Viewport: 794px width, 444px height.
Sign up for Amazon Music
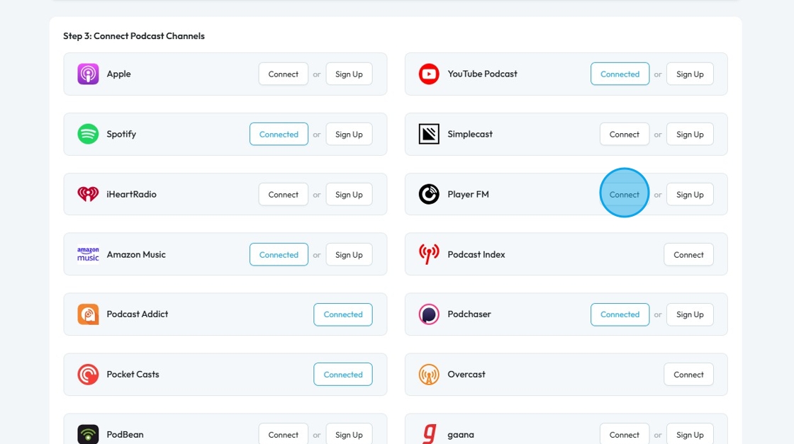click(349, 254)
